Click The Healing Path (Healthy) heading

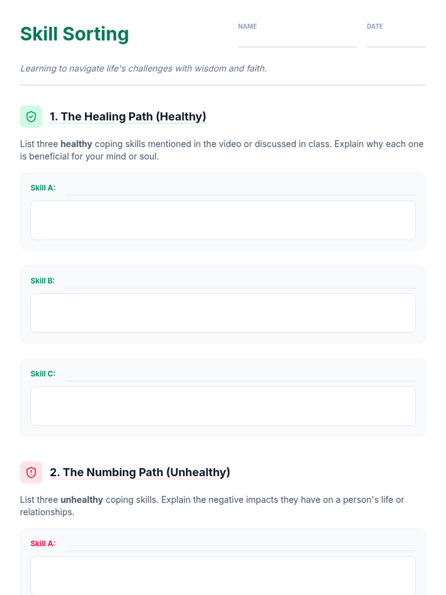click(128, 117)
